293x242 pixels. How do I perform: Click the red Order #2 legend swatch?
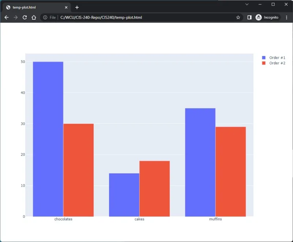pos(264,63)
